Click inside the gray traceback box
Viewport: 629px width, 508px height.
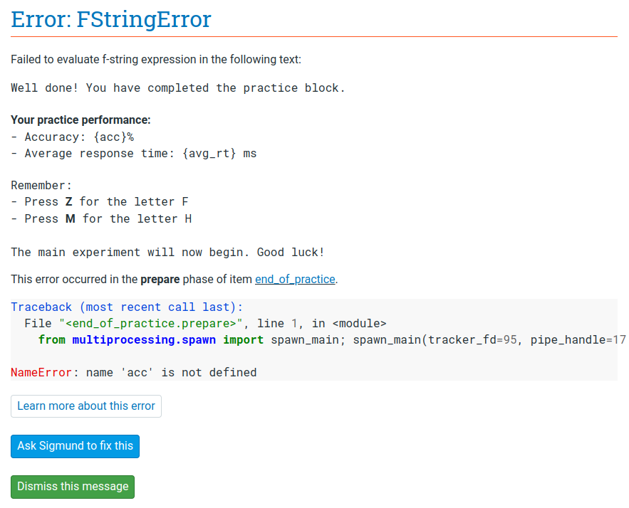(313, 340)
